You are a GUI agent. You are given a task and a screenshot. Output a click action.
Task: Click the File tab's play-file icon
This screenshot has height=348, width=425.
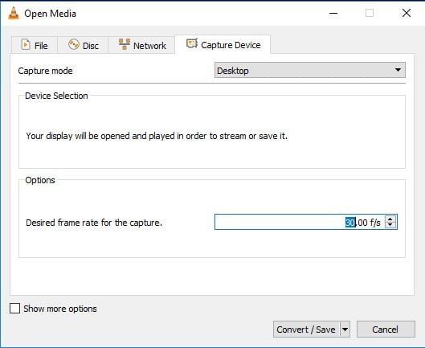click(x=26, y=45)
